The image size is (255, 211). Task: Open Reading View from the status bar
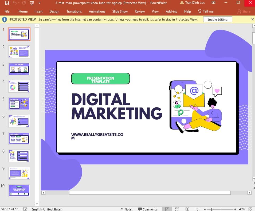coord(187,209)
